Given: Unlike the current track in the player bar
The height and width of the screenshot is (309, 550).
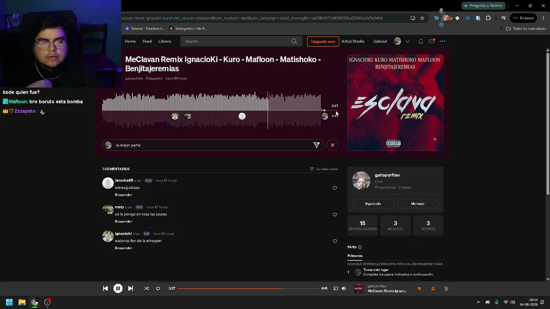Looking at the screenshot, I should click(x=419, y=289).
